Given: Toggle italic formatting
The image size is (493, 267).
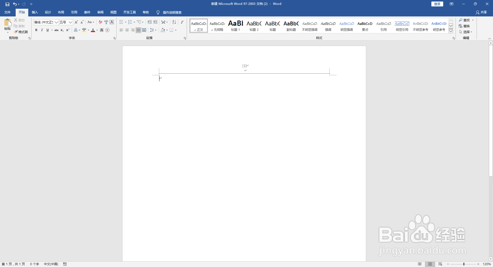Looking at the screenshot, I should pyautogui.click(x=42, y=30).
